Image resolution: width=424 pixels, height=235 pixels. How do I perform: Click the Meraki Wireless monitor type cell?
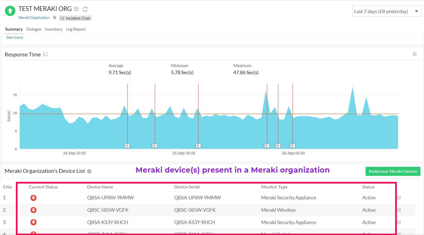[x=278, y=210]
